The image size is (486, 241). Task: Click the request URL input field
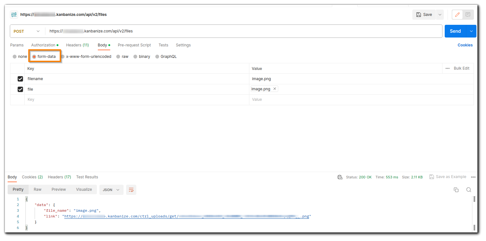coord(244,31)
